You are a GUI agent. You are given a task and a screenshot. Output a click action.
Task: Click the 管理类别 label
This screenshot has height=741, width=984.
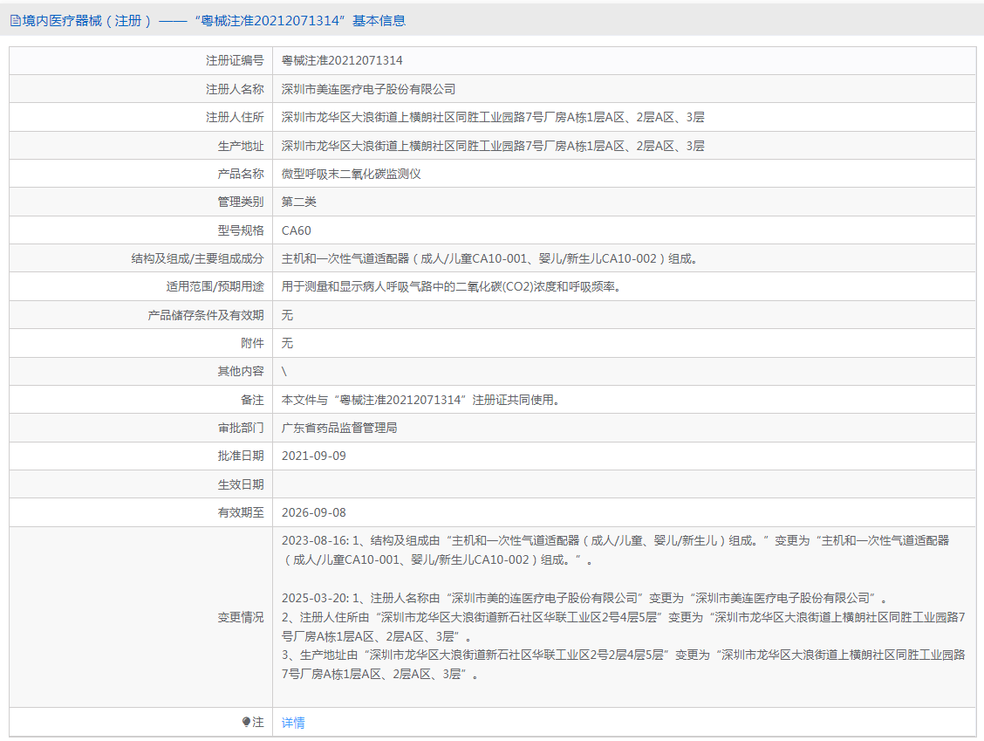[241, 202]
